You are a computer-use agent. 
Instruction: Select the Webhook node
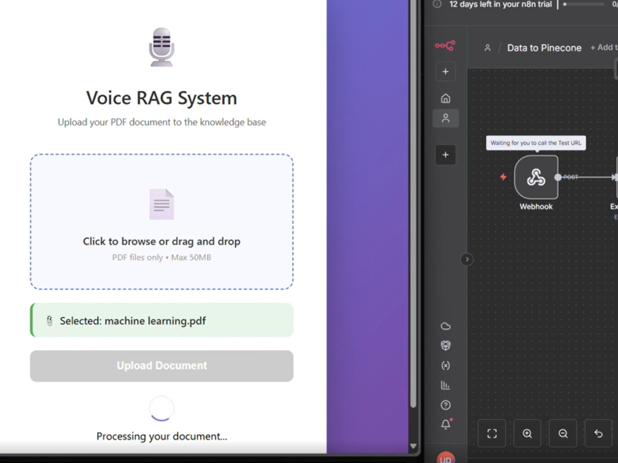pyautogui.click(x=536, y=177)
